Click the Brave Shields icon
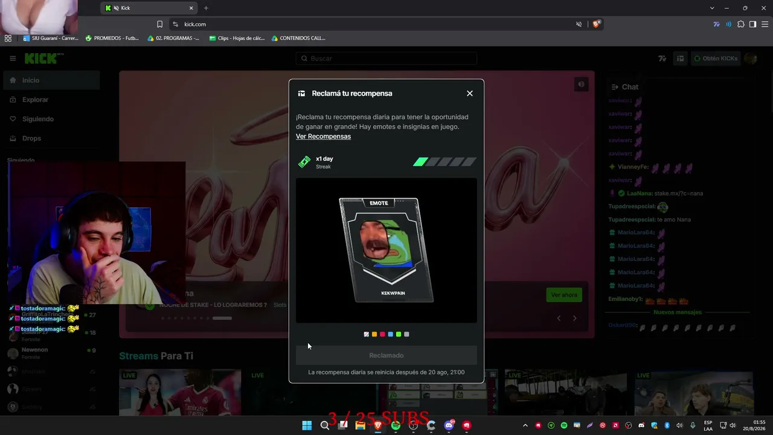 pyautogui.click(x=596, y=24)
